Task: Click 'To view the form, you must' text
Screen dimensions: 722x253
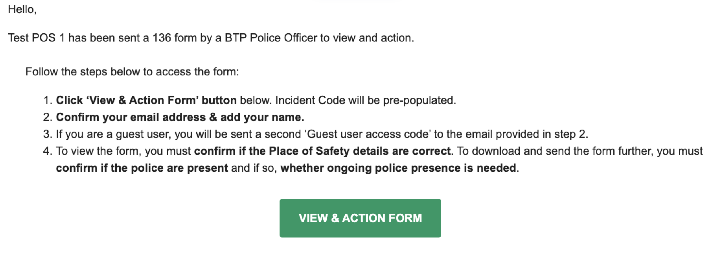Action: click(123, 151)
